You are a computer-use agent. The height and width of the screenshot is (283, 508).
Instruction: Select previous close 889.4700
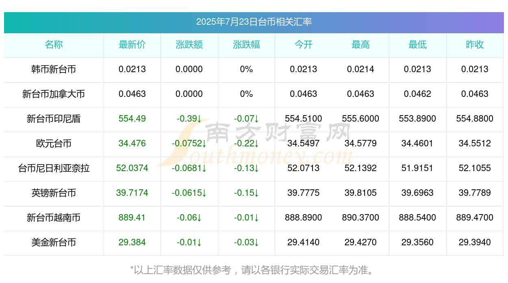[x=475, y=218]
